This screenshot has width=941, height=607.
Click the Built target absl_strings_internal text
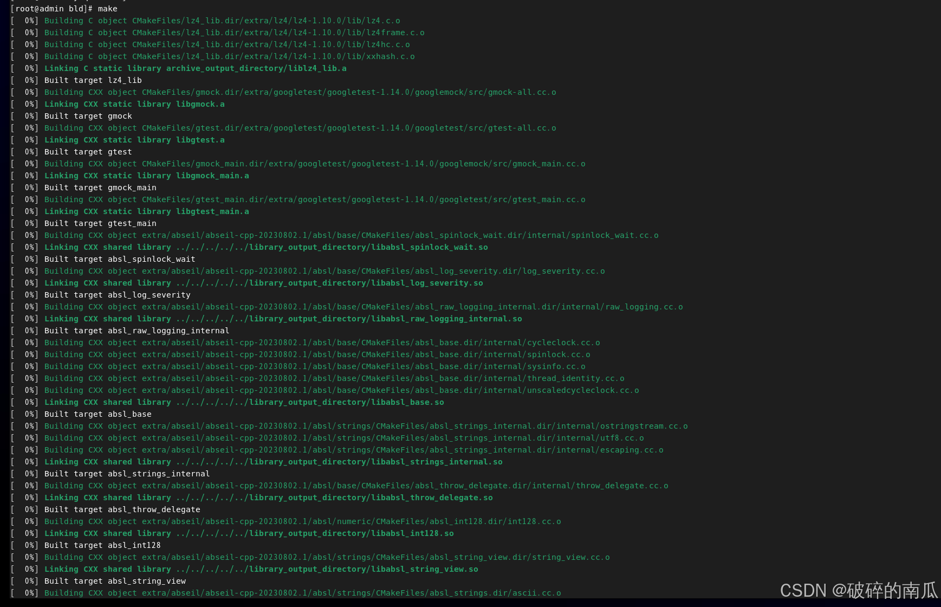click(126, 474)
